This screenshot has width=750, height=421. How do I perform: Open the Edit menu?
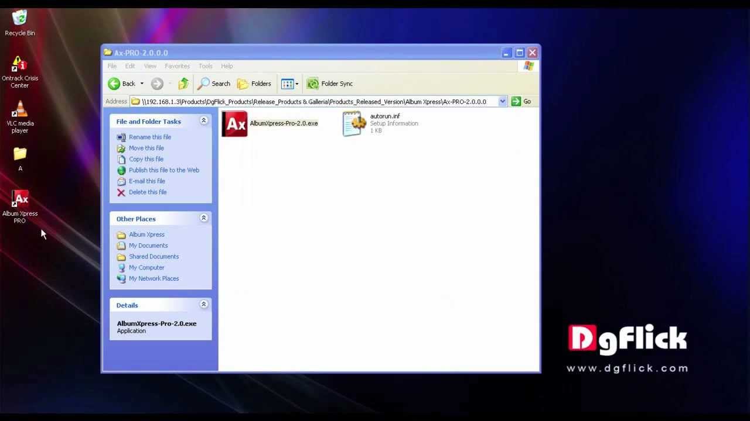click(x=130, y=66)
